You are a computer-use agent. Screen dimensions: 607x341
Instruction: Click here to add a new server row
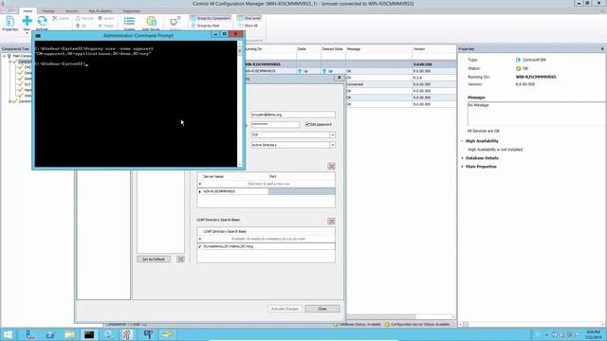(268, 184)
